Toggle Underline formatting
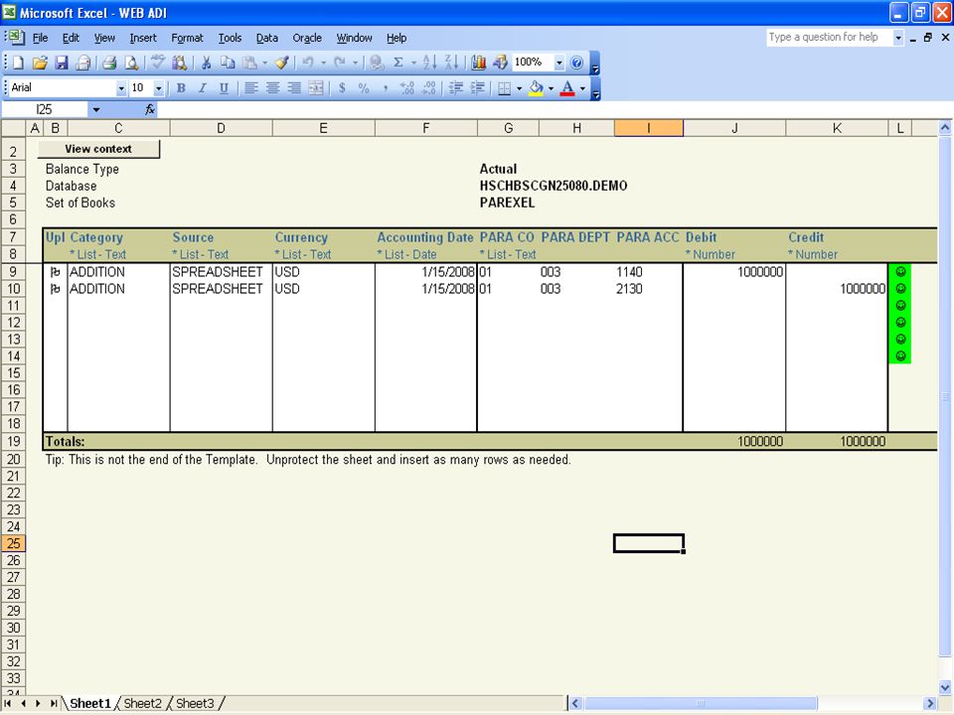This screenshot has height=715, width=954. click(224, 88)
